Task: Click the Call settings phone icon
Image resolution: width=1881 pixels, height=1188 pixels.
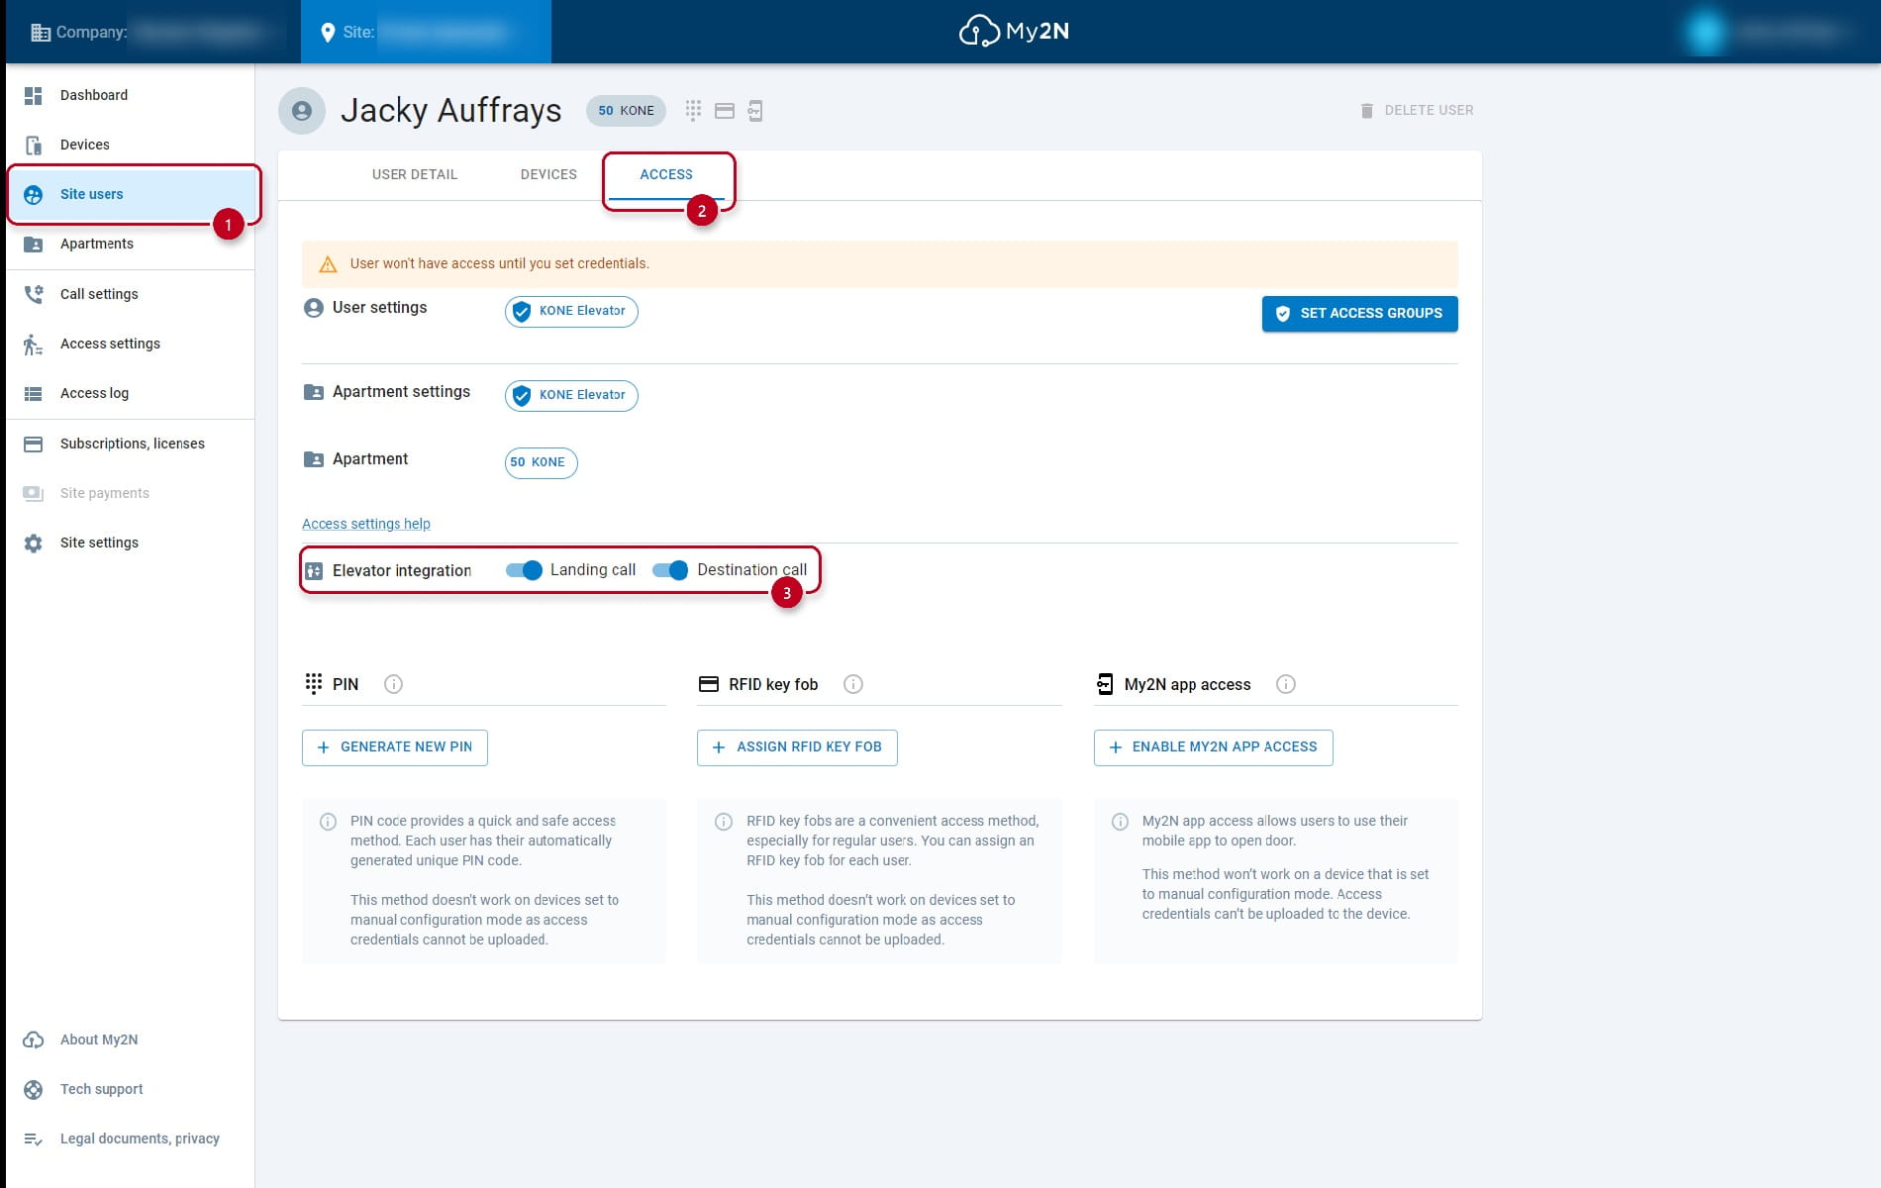Action: [x=34, y=294]
